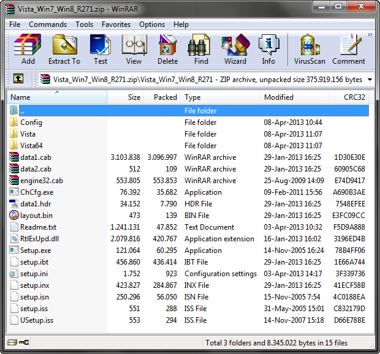The height and width of the screenshot is (354, 380).
Task: Sort by the Size column header
Action: point(126,97)
